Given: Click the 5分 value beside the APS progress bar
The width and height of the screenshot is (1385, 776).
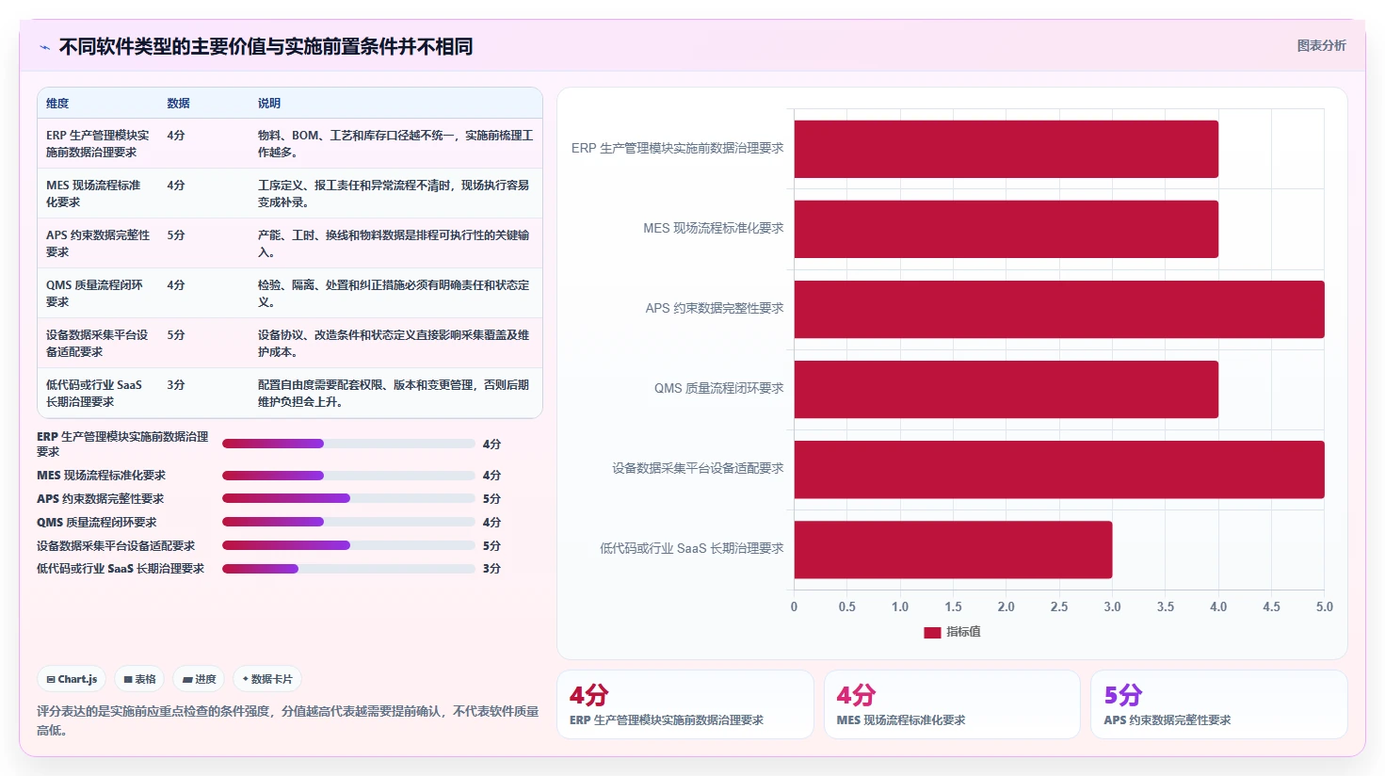Looking at the screenshot, I should (491, 499).
